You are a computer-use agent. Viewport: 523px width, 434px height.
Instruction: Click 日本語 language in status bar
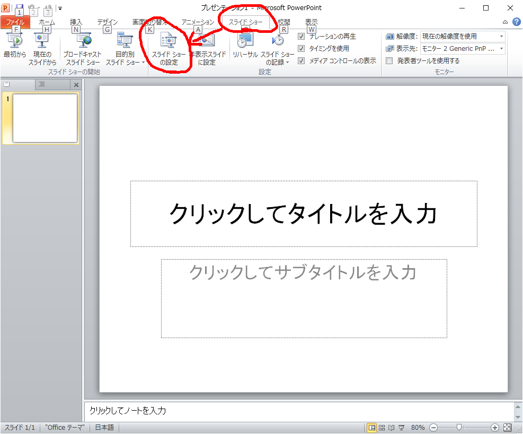coord(104,428)
